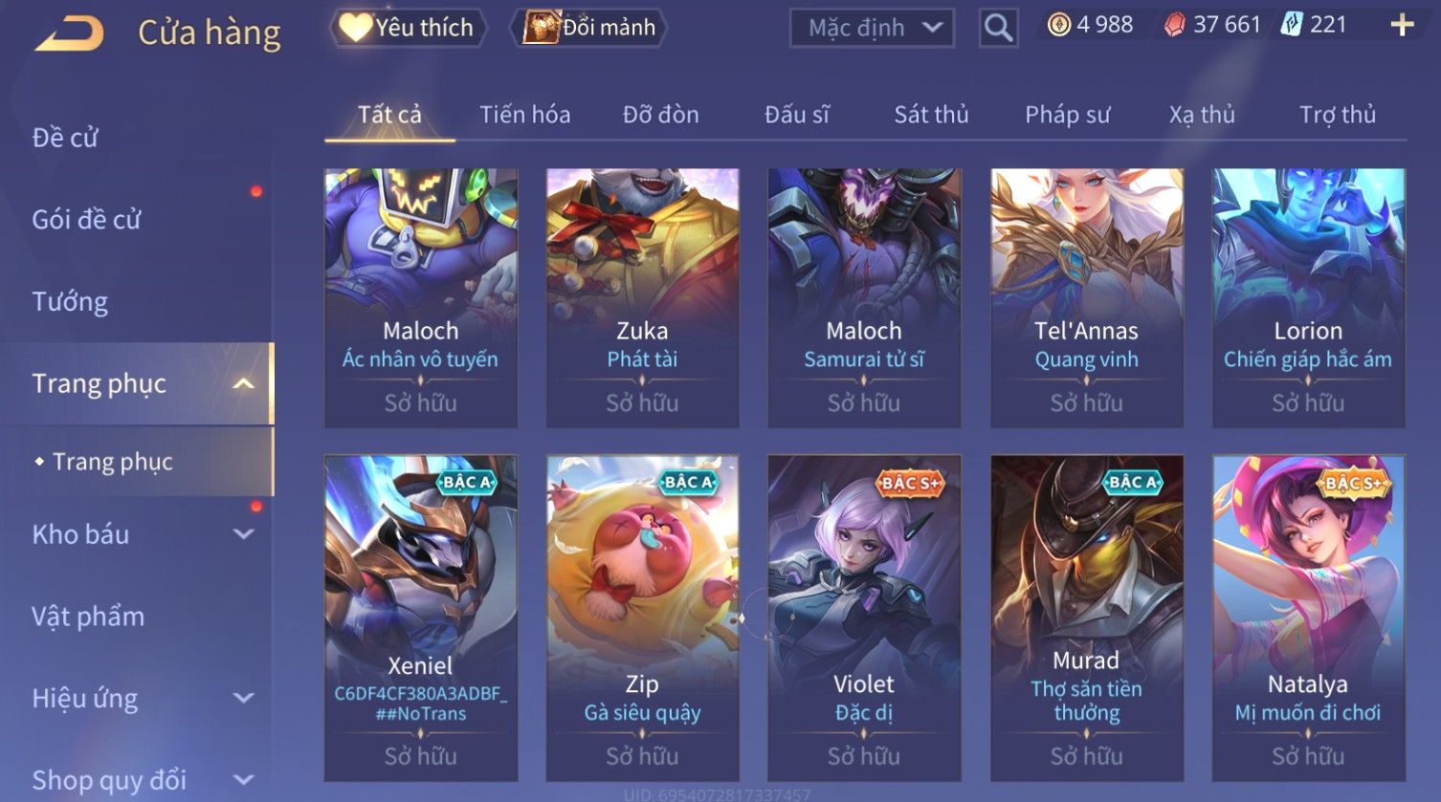Viewport: 1441px width, 802px height.
Task: Switch to the Sát thủ tab
Action: pyautogui.click(x=931, y=115)
